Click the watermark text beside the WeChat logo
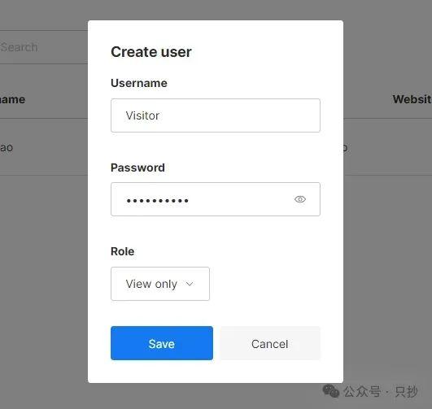 [381, 391]
